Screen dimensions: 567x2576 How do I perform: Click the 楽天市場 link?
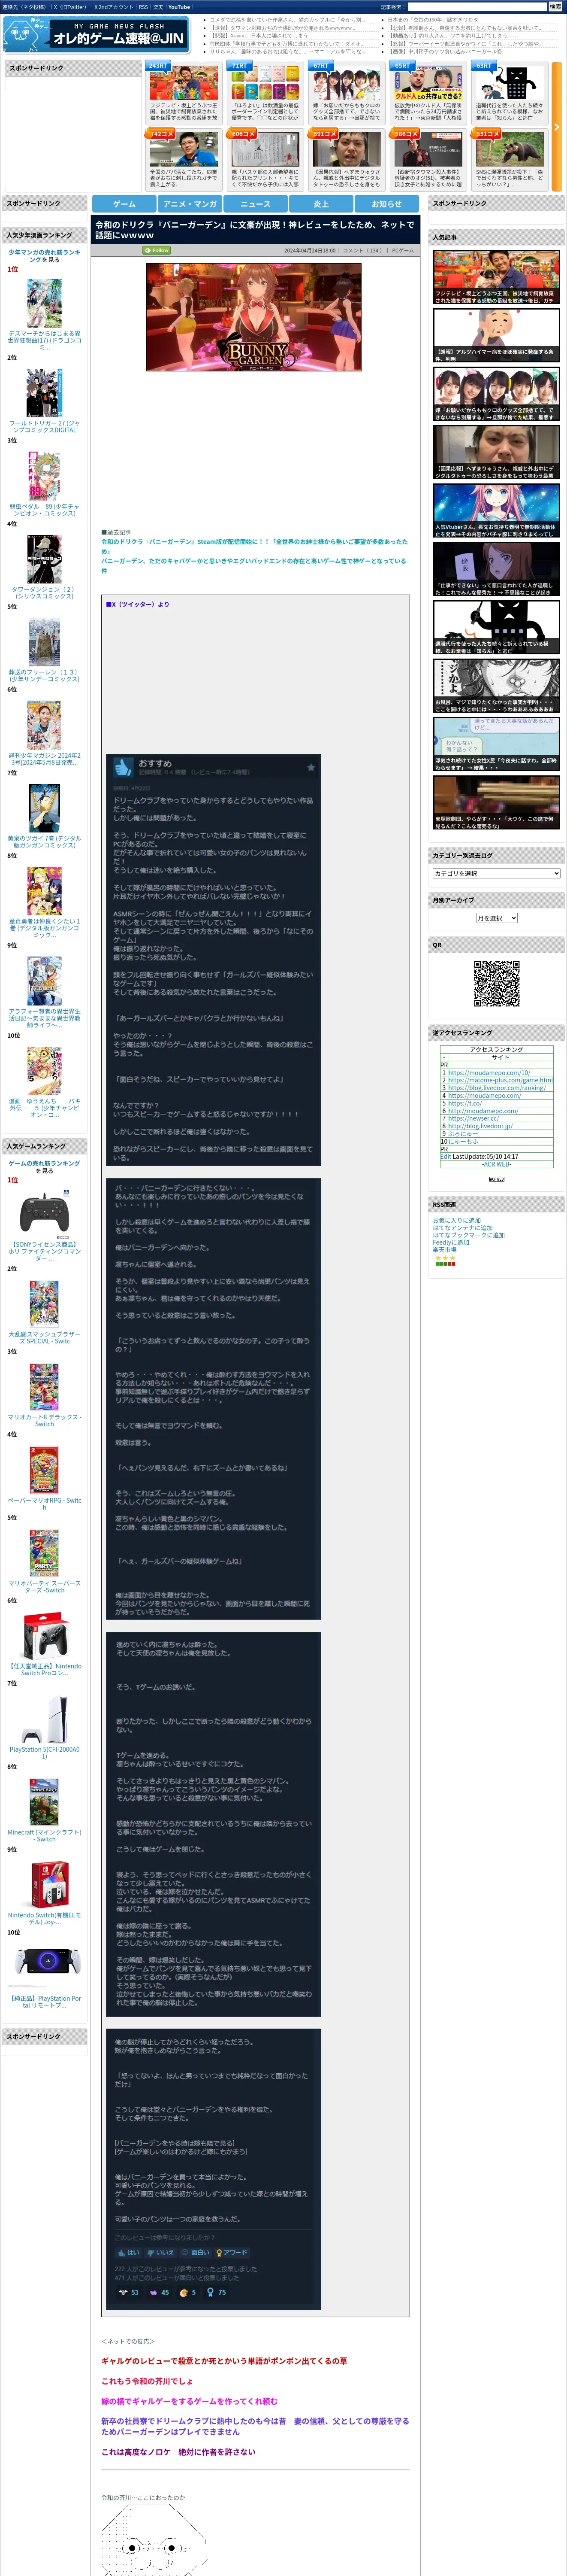click(x=444, y=1250)
